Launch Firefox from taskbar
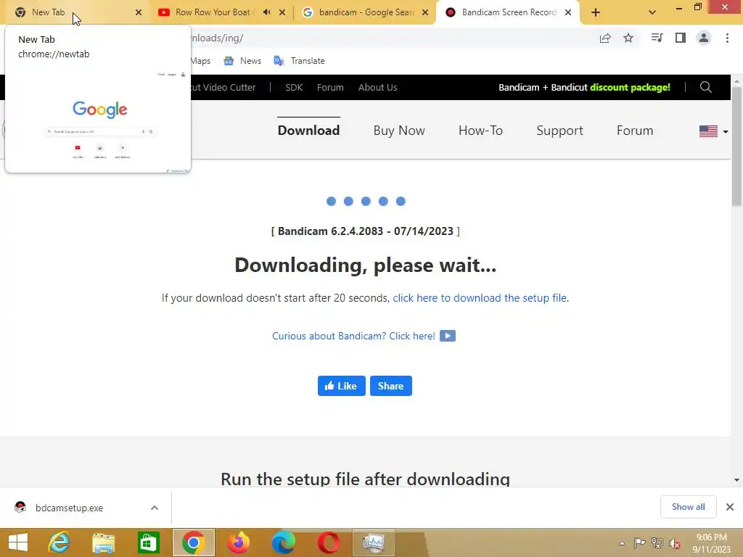This screenshot has width=743, height=557. click(x=238, y=542)
